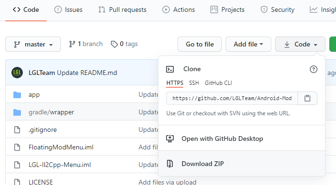This screenshot has height=185, width=336.
Task: Click the branch icon beside 1 branch
Action: click(72, 44)
